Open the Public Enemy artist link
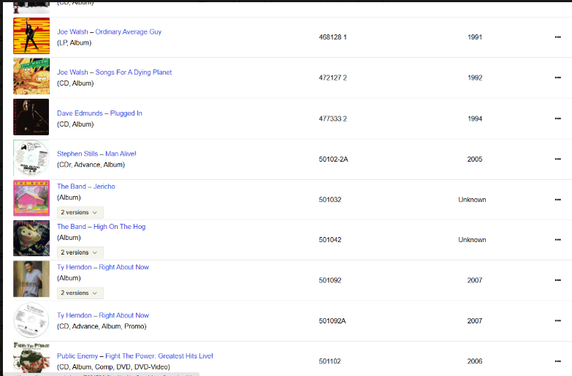The image size is (572, 376). (x=77, y=356)
